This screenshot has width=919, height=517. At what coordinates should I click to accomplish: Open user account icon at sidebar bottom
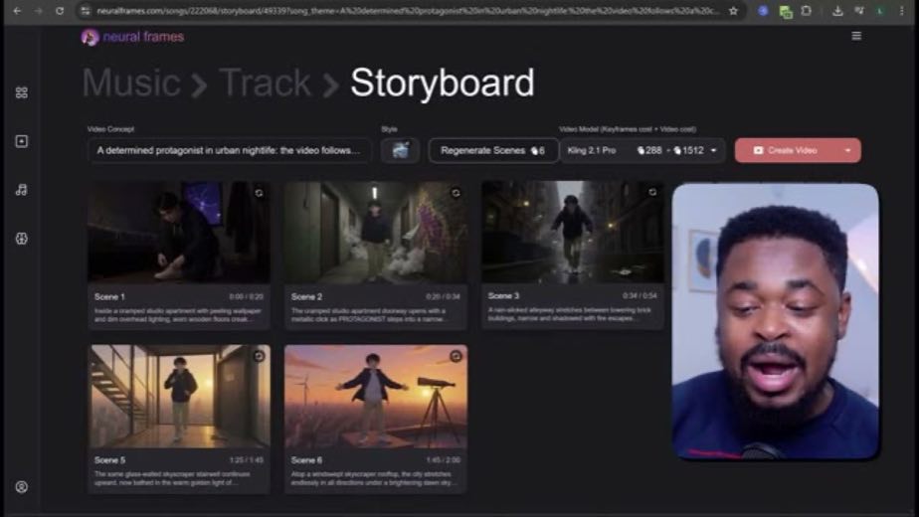tap(22, 487)
